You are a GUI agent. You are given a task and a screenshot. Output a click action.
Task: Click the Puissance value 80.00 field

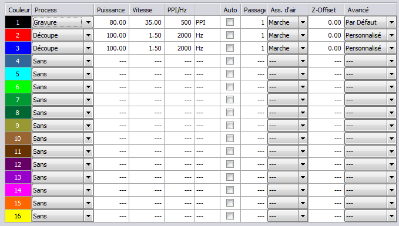click(x=112, y=22)
